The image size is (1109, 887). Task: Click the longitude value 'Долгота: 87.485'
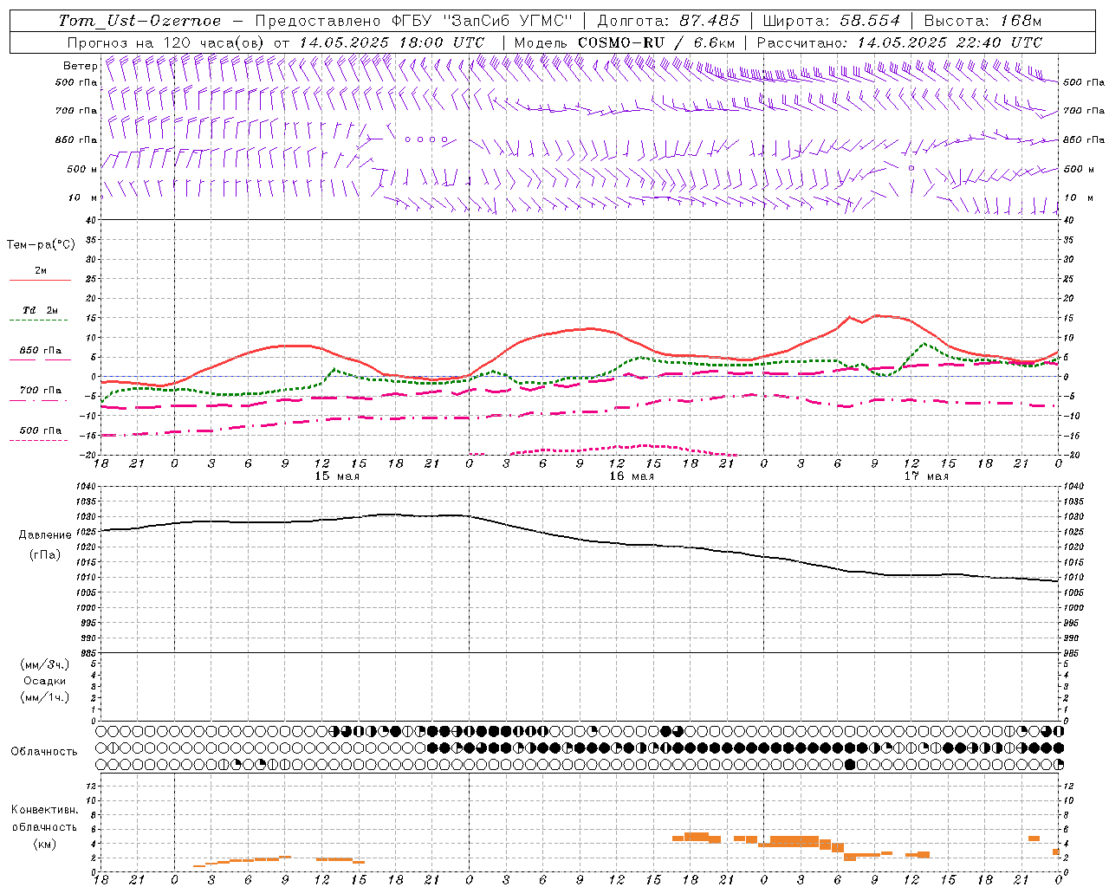(x=668, y=21)
